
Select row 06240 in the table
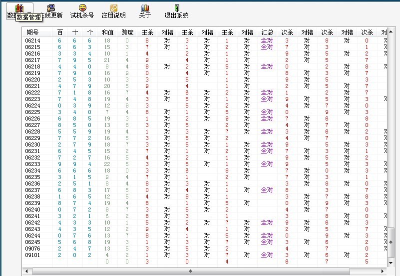click(x=205, y=209)
